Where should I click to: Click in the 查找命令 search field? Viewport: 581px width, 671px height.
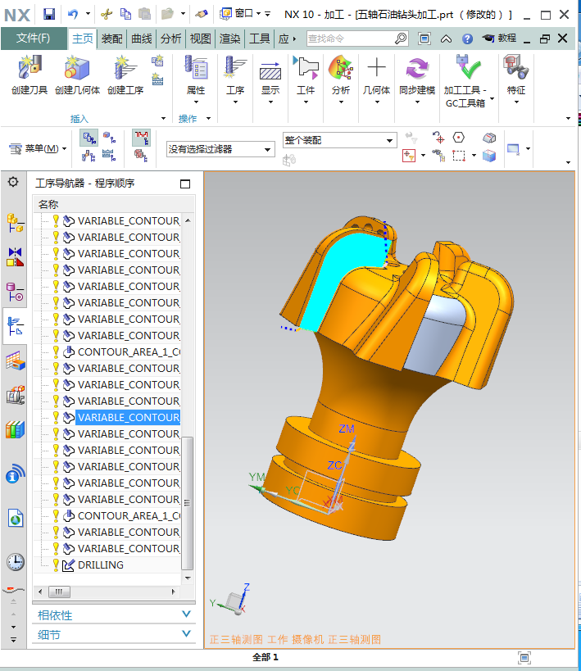click(350, 39)
